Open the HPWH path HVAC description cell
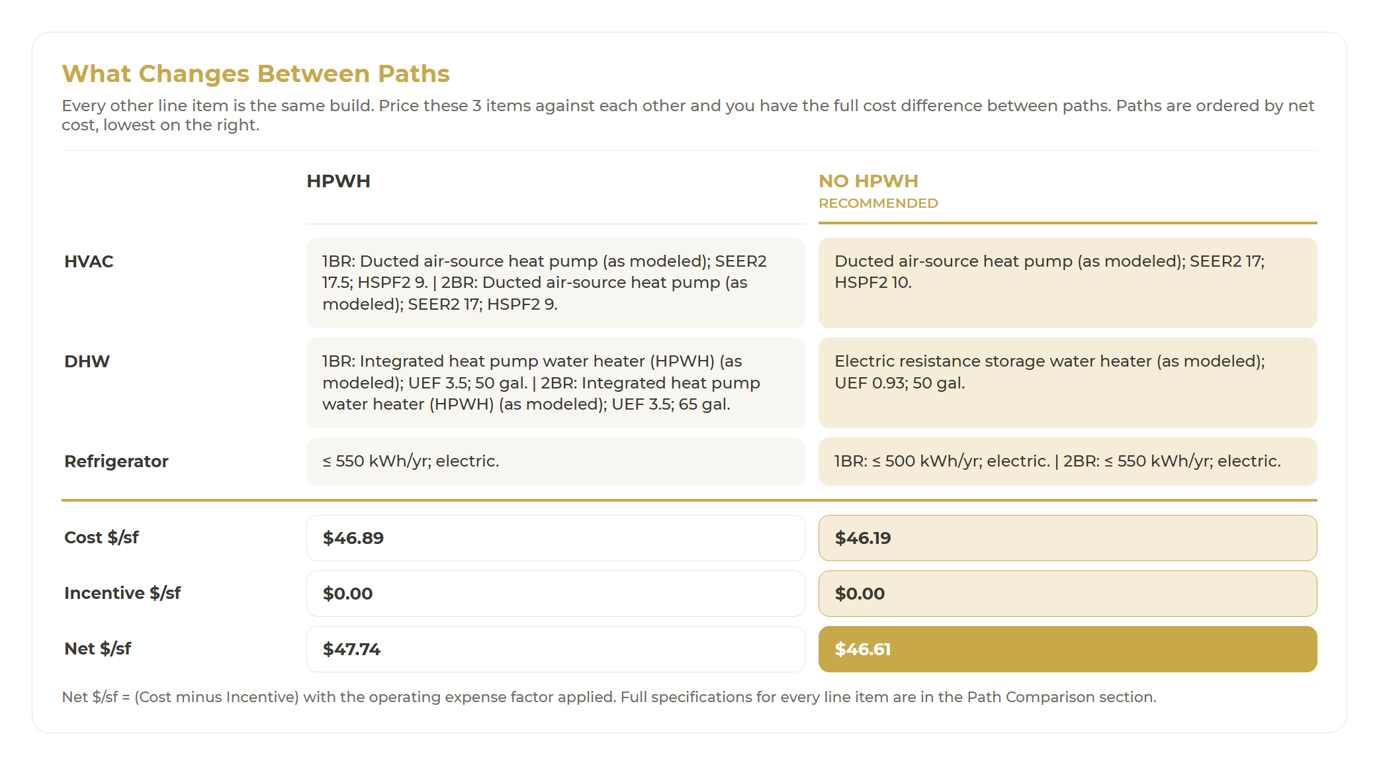Viewport: 1379px width, 765px height. (555, 283)
